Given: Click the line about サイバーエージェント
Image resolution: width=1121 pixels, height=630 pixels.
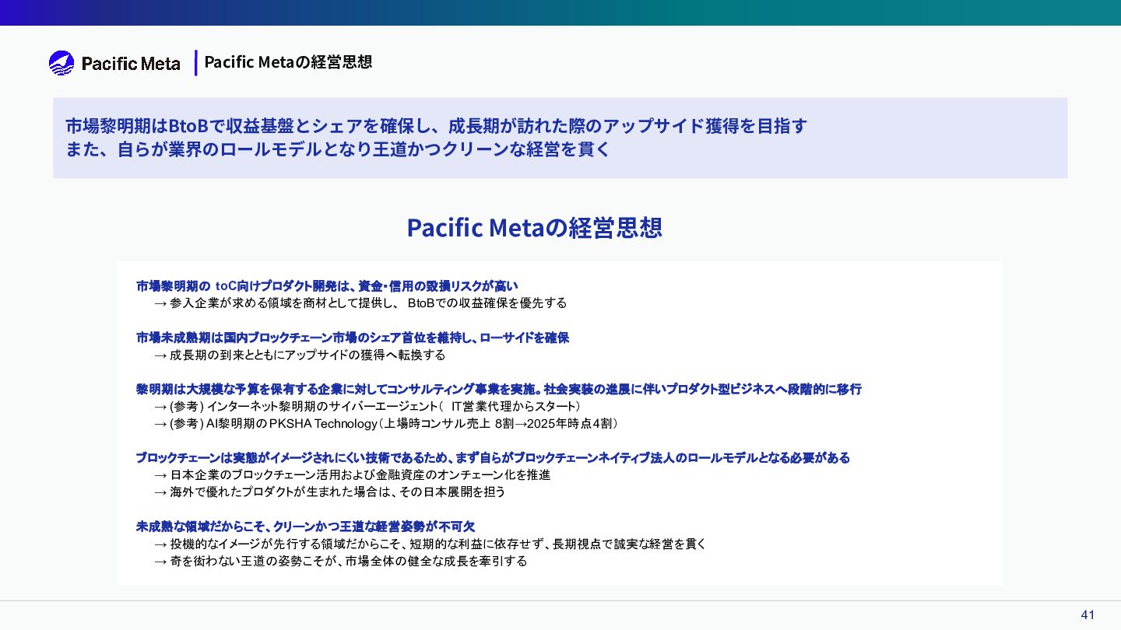Looking at the screenshot, I should click(x=367, y=407).
